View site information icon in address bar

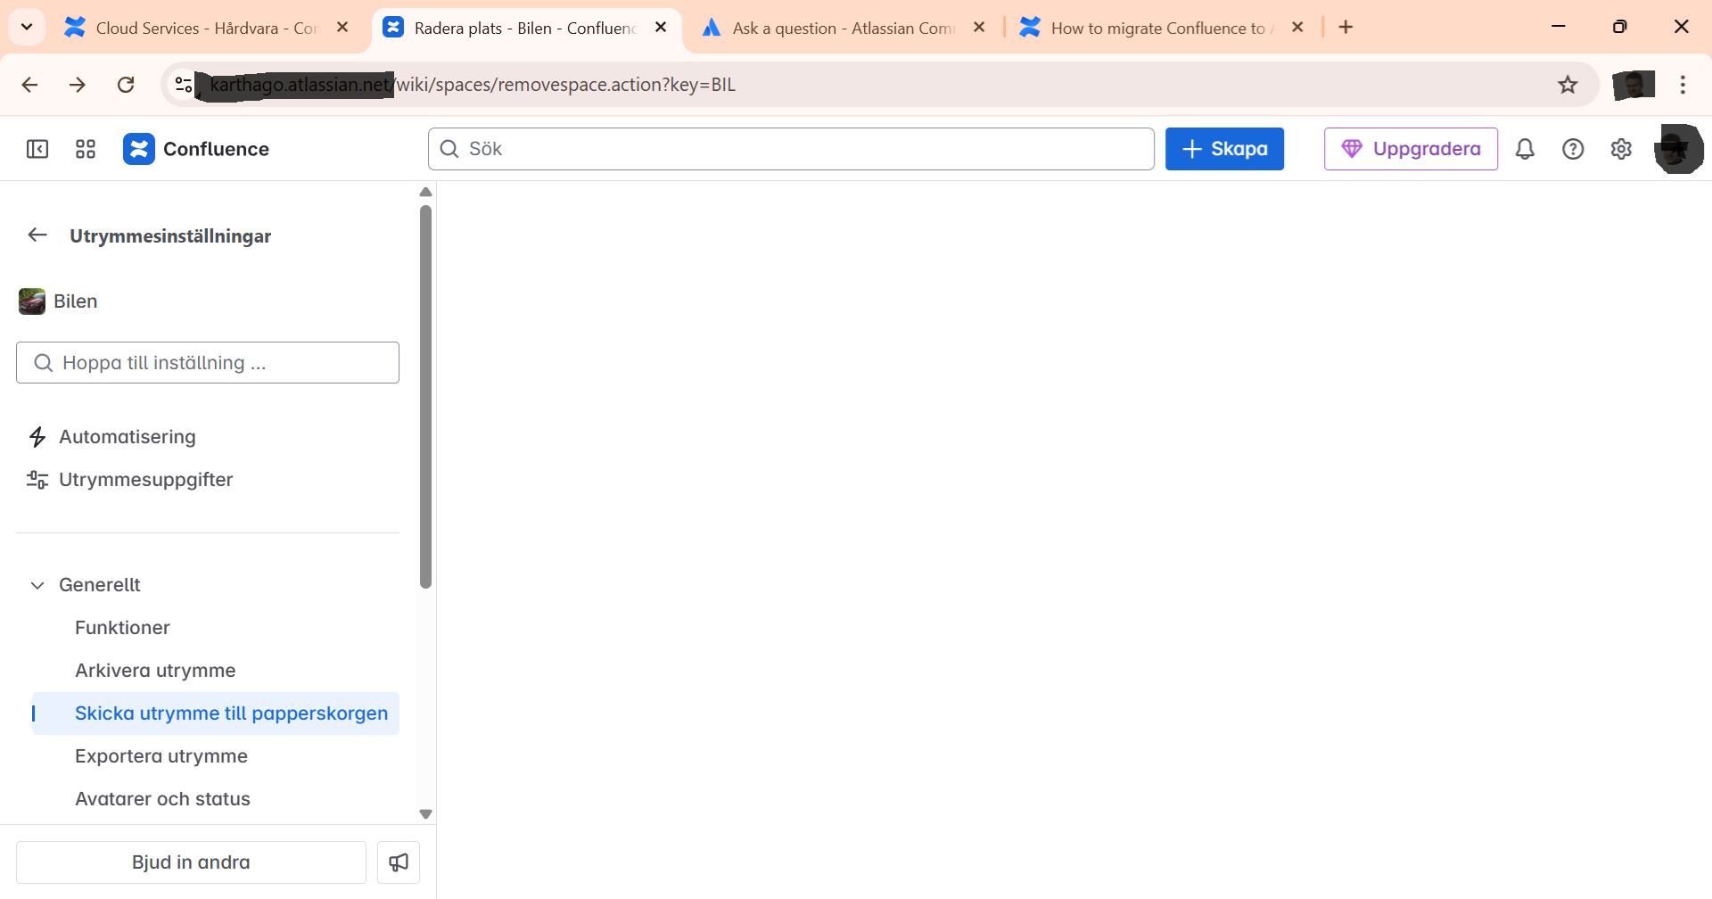[x=184, y=85]
